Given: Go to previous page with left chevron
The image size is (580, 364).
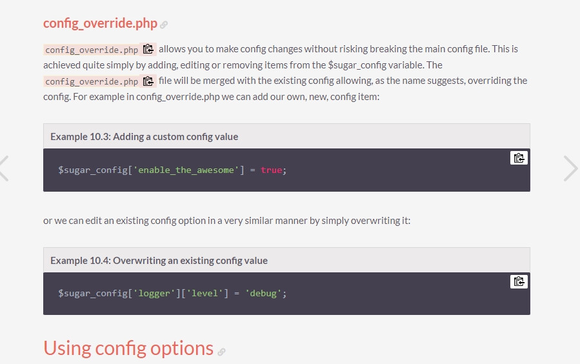Looking at the screenshot, I should coord(4,168).
